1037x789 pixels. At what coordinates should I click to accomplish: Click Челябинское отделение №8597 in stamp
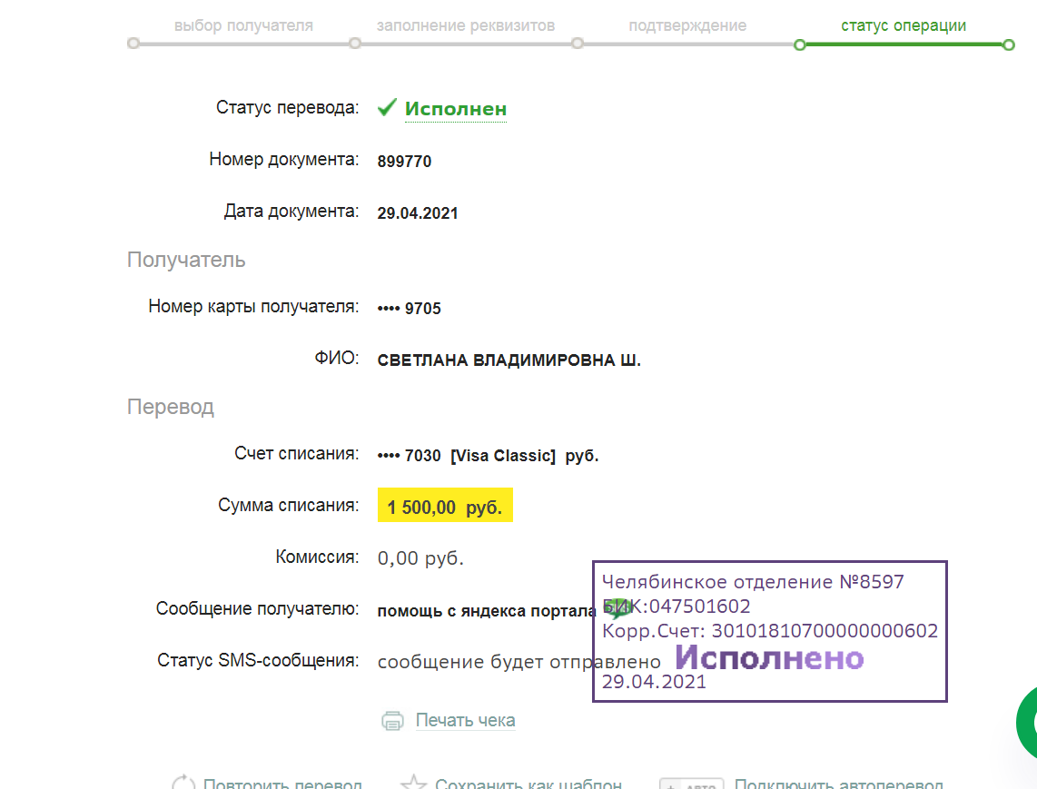(x=753, y=582)
